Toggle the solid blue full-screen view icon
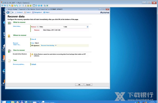 coord(39,6)
